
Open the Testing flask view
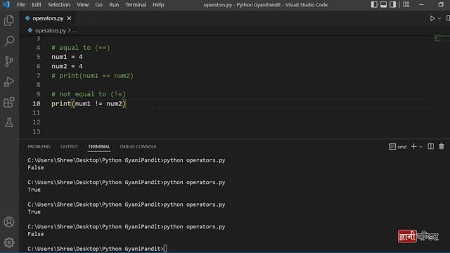9,122
